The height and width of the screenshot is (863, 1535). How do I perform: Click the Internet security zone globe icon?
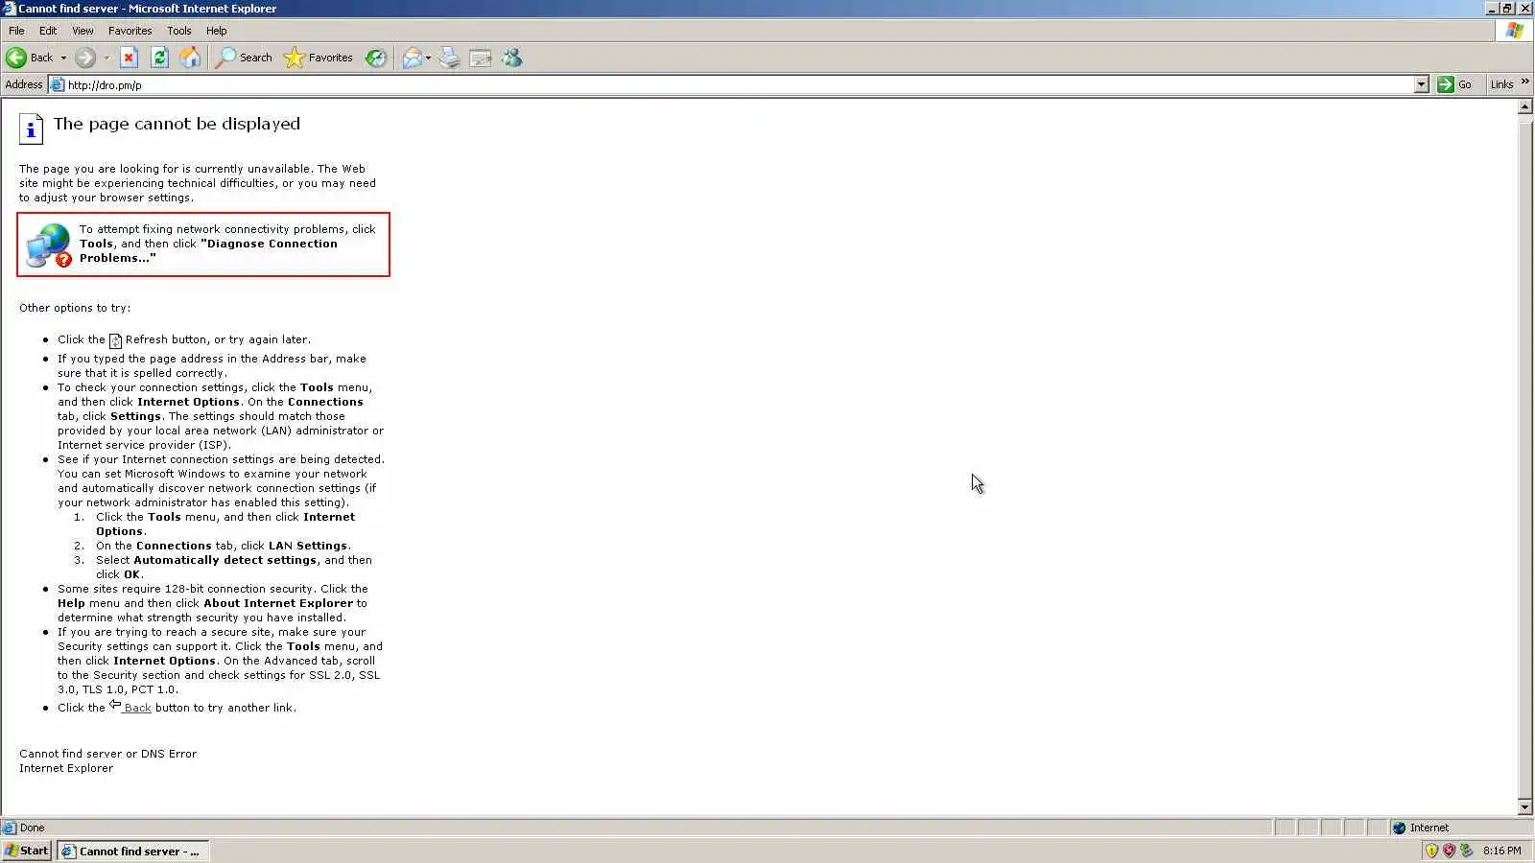pyautogui.click(x=1400, y=828)
